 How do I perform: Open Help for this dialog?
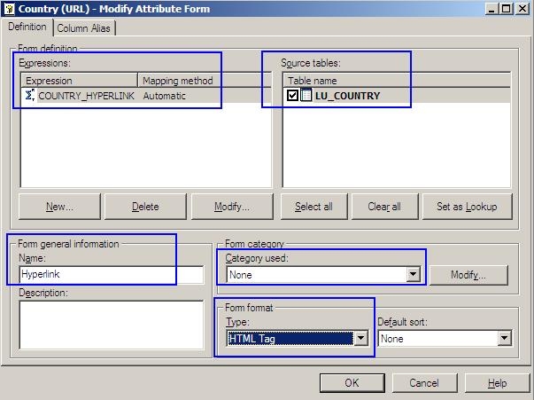(x=497, y=383)
